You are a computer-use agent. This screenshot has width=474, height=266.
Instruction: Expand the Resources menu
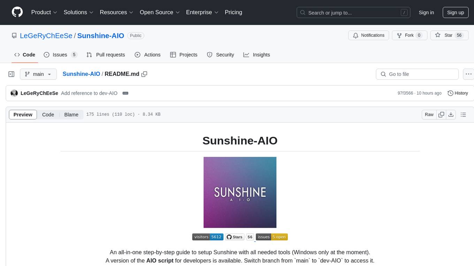[116, 12]
